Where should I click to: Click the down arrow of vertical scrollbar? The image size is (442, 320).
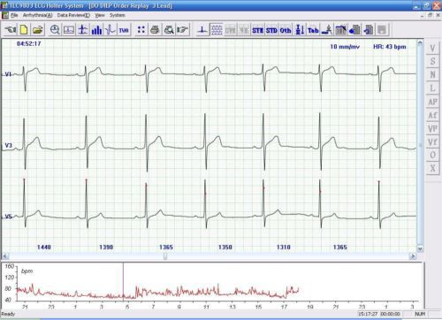click(x=420, y=248)
